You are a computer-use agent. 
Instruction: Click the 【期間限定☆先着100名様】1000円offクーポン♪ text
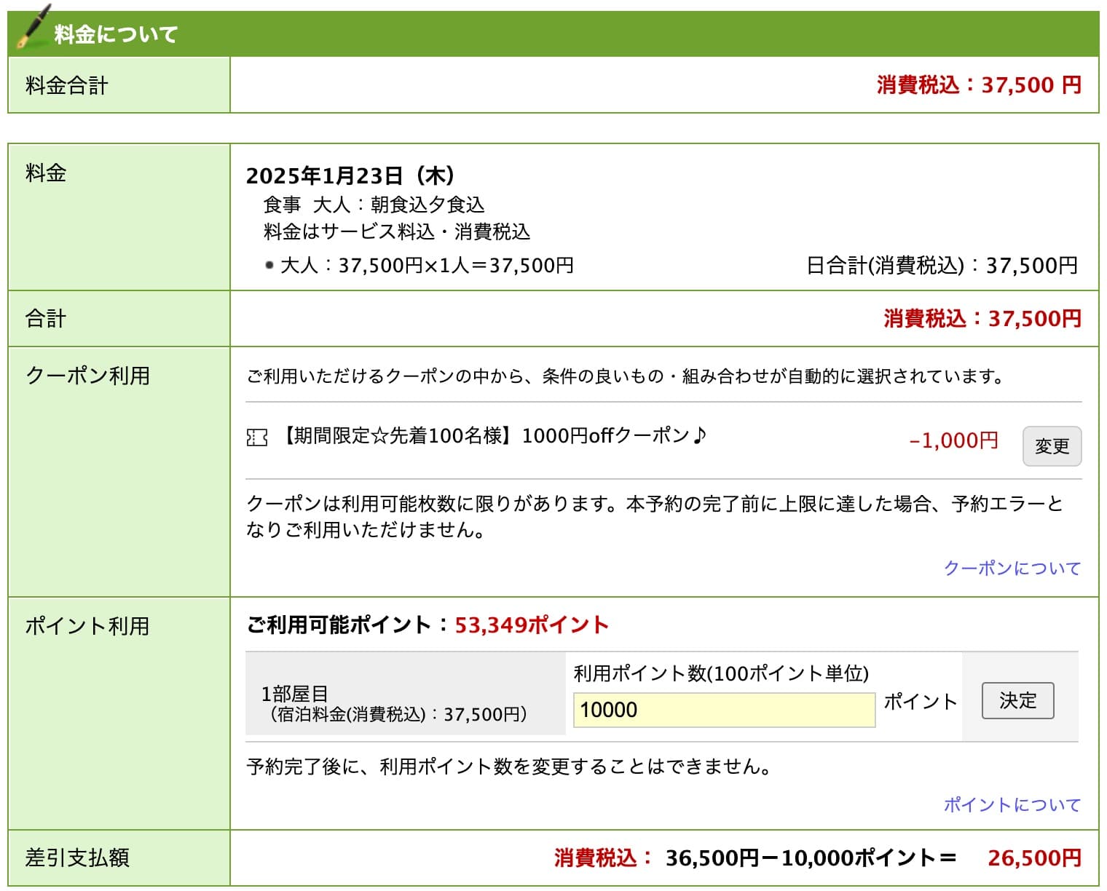[493, 435]
